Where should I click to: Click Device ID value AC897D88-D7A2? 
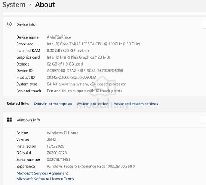pyautogui.click(x=85, y=71)
